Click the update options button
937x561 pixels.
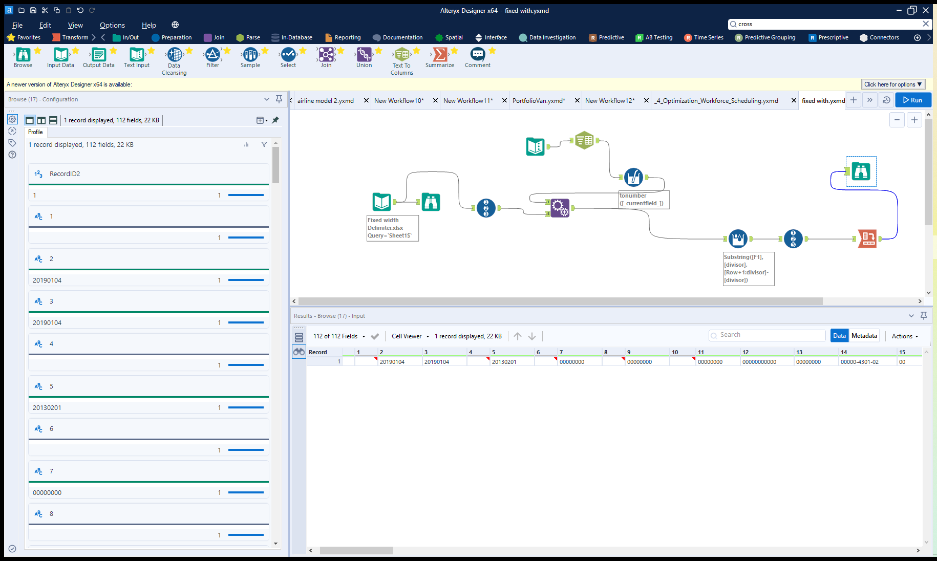pyautogui.click(x=893, y=84)
